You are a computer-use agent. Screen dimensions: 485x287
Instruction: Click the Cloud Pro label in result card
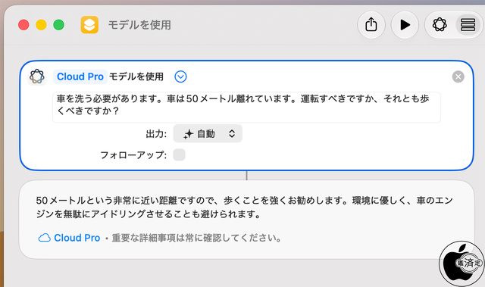click(77, 238)
